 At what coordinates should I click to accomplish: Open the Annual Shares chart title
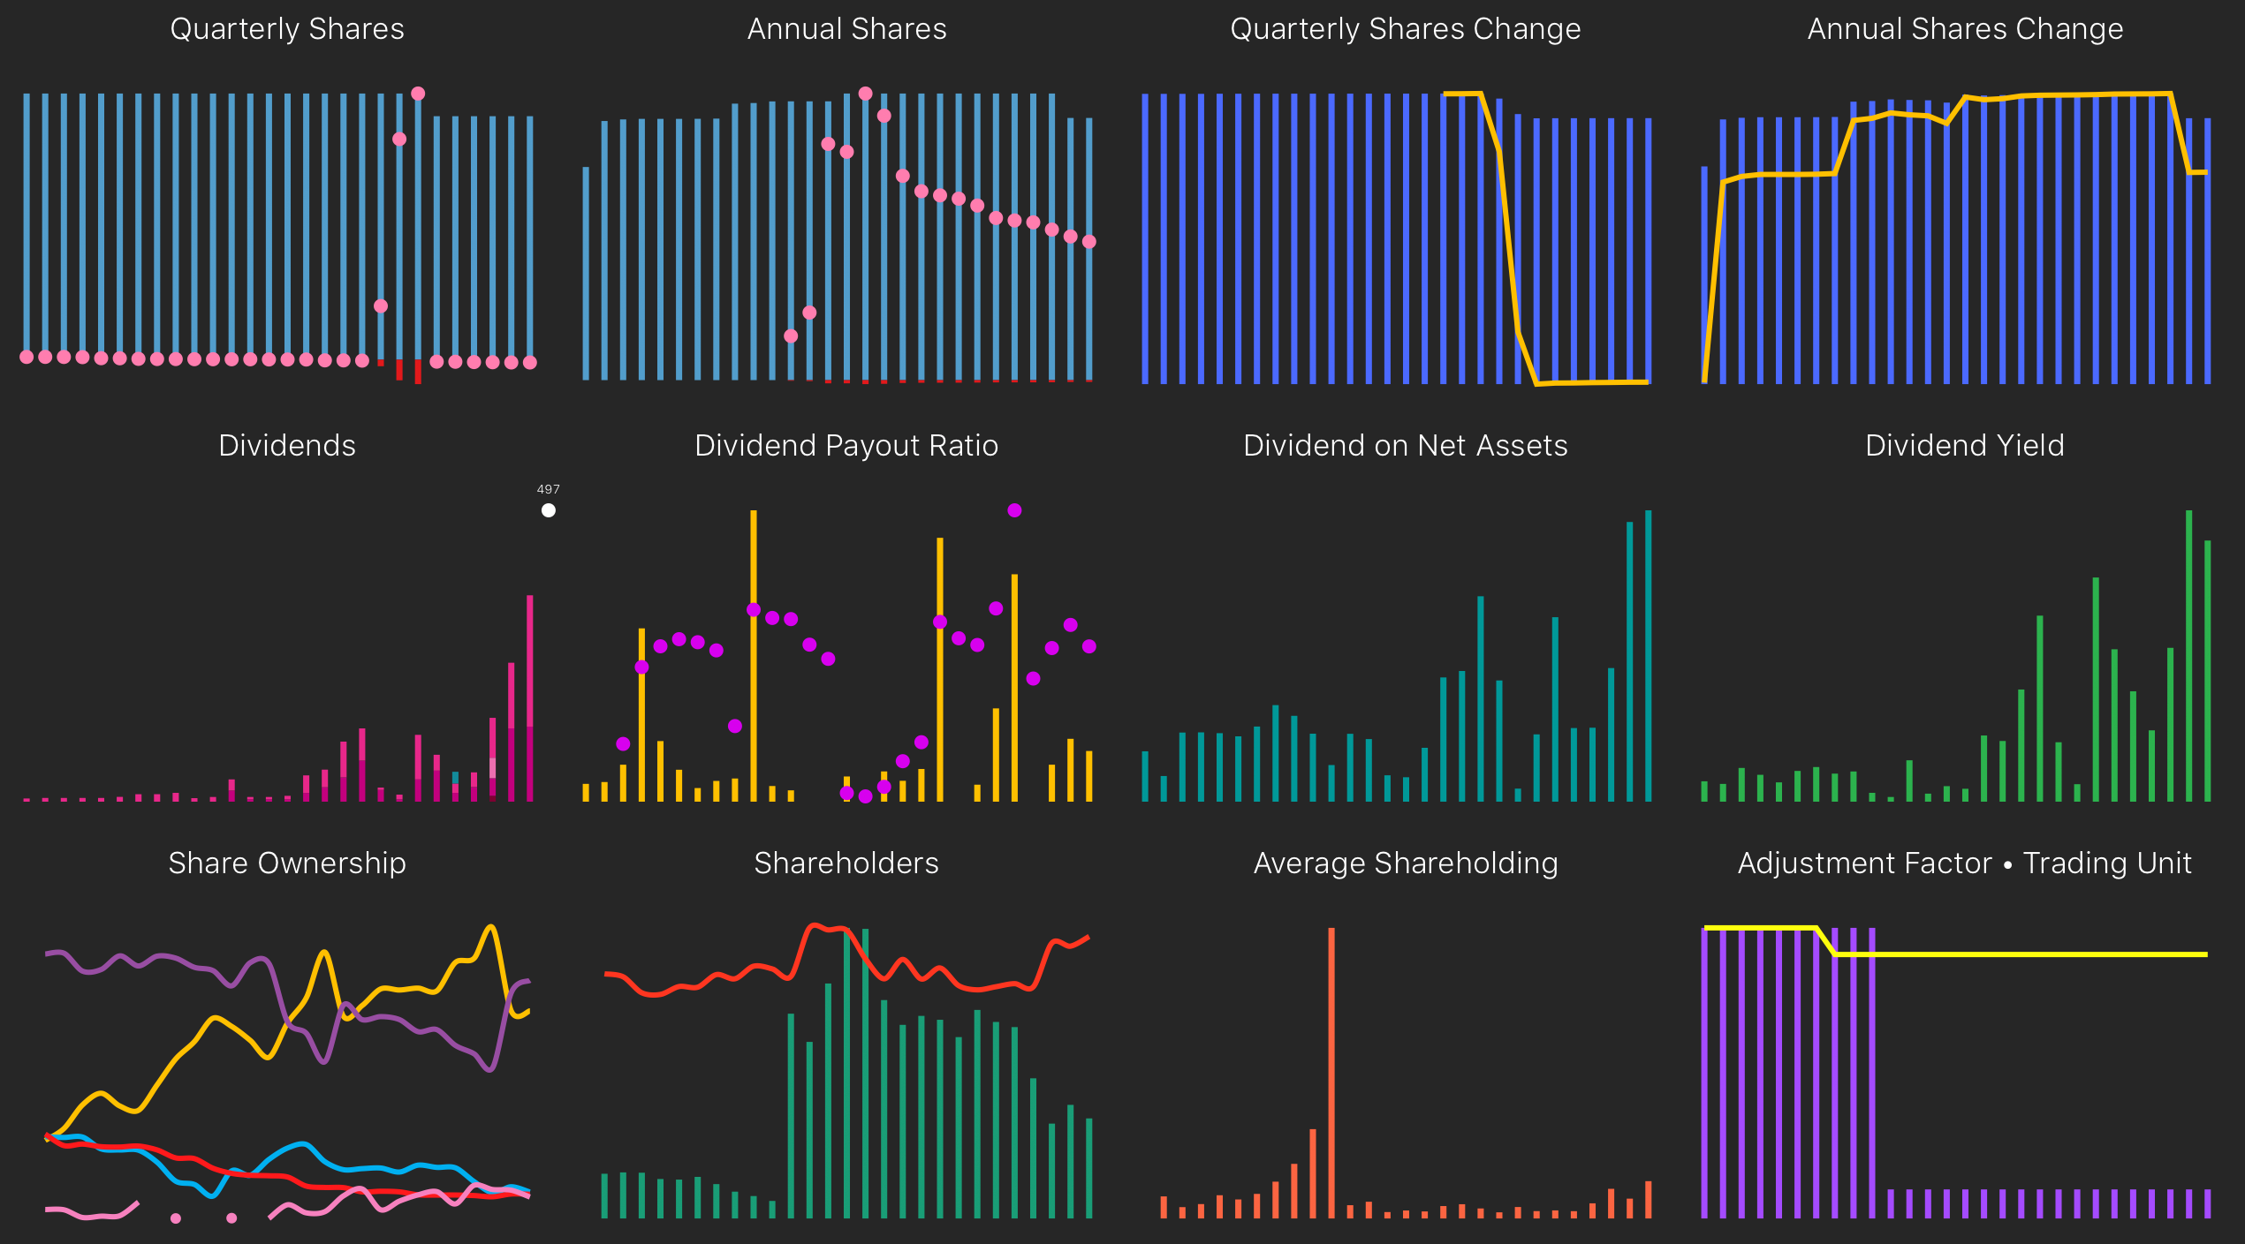click(846, 29)
